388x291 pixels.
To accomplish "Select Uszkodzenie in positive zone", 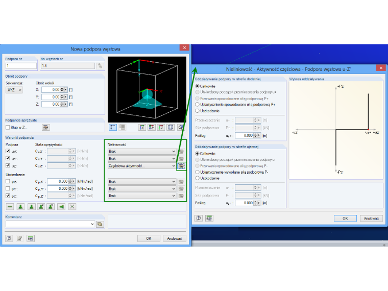I will [x=197, y=111].
